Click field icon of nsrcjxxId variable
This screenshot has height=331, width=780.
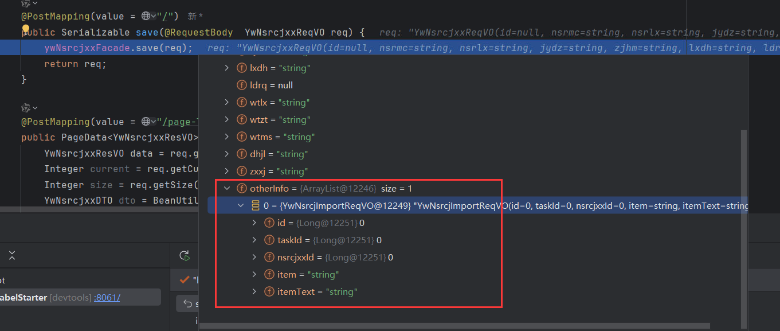269,257
